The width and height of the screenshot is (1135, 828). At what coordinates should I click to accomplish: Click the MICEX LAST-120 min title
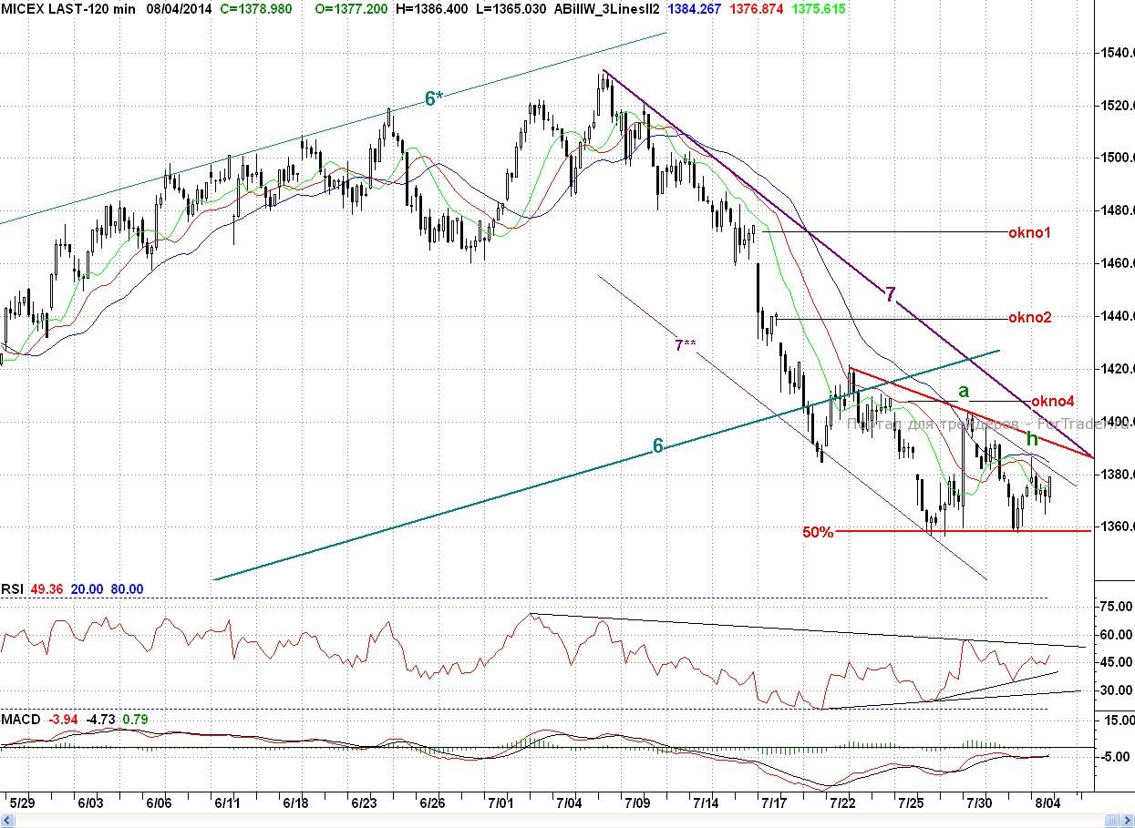pyautogui.click(x=67, y=8)
